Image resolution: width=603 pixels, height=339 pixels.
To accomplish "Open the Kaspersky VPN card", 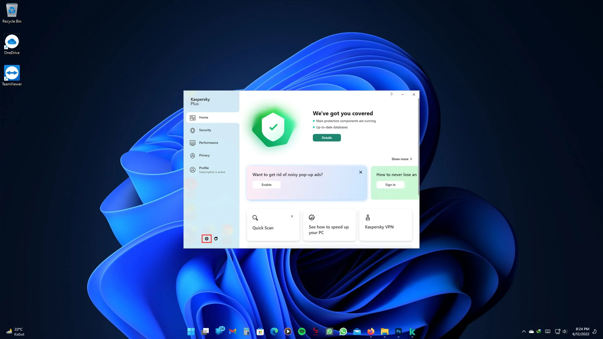I will tap(385, 225).
